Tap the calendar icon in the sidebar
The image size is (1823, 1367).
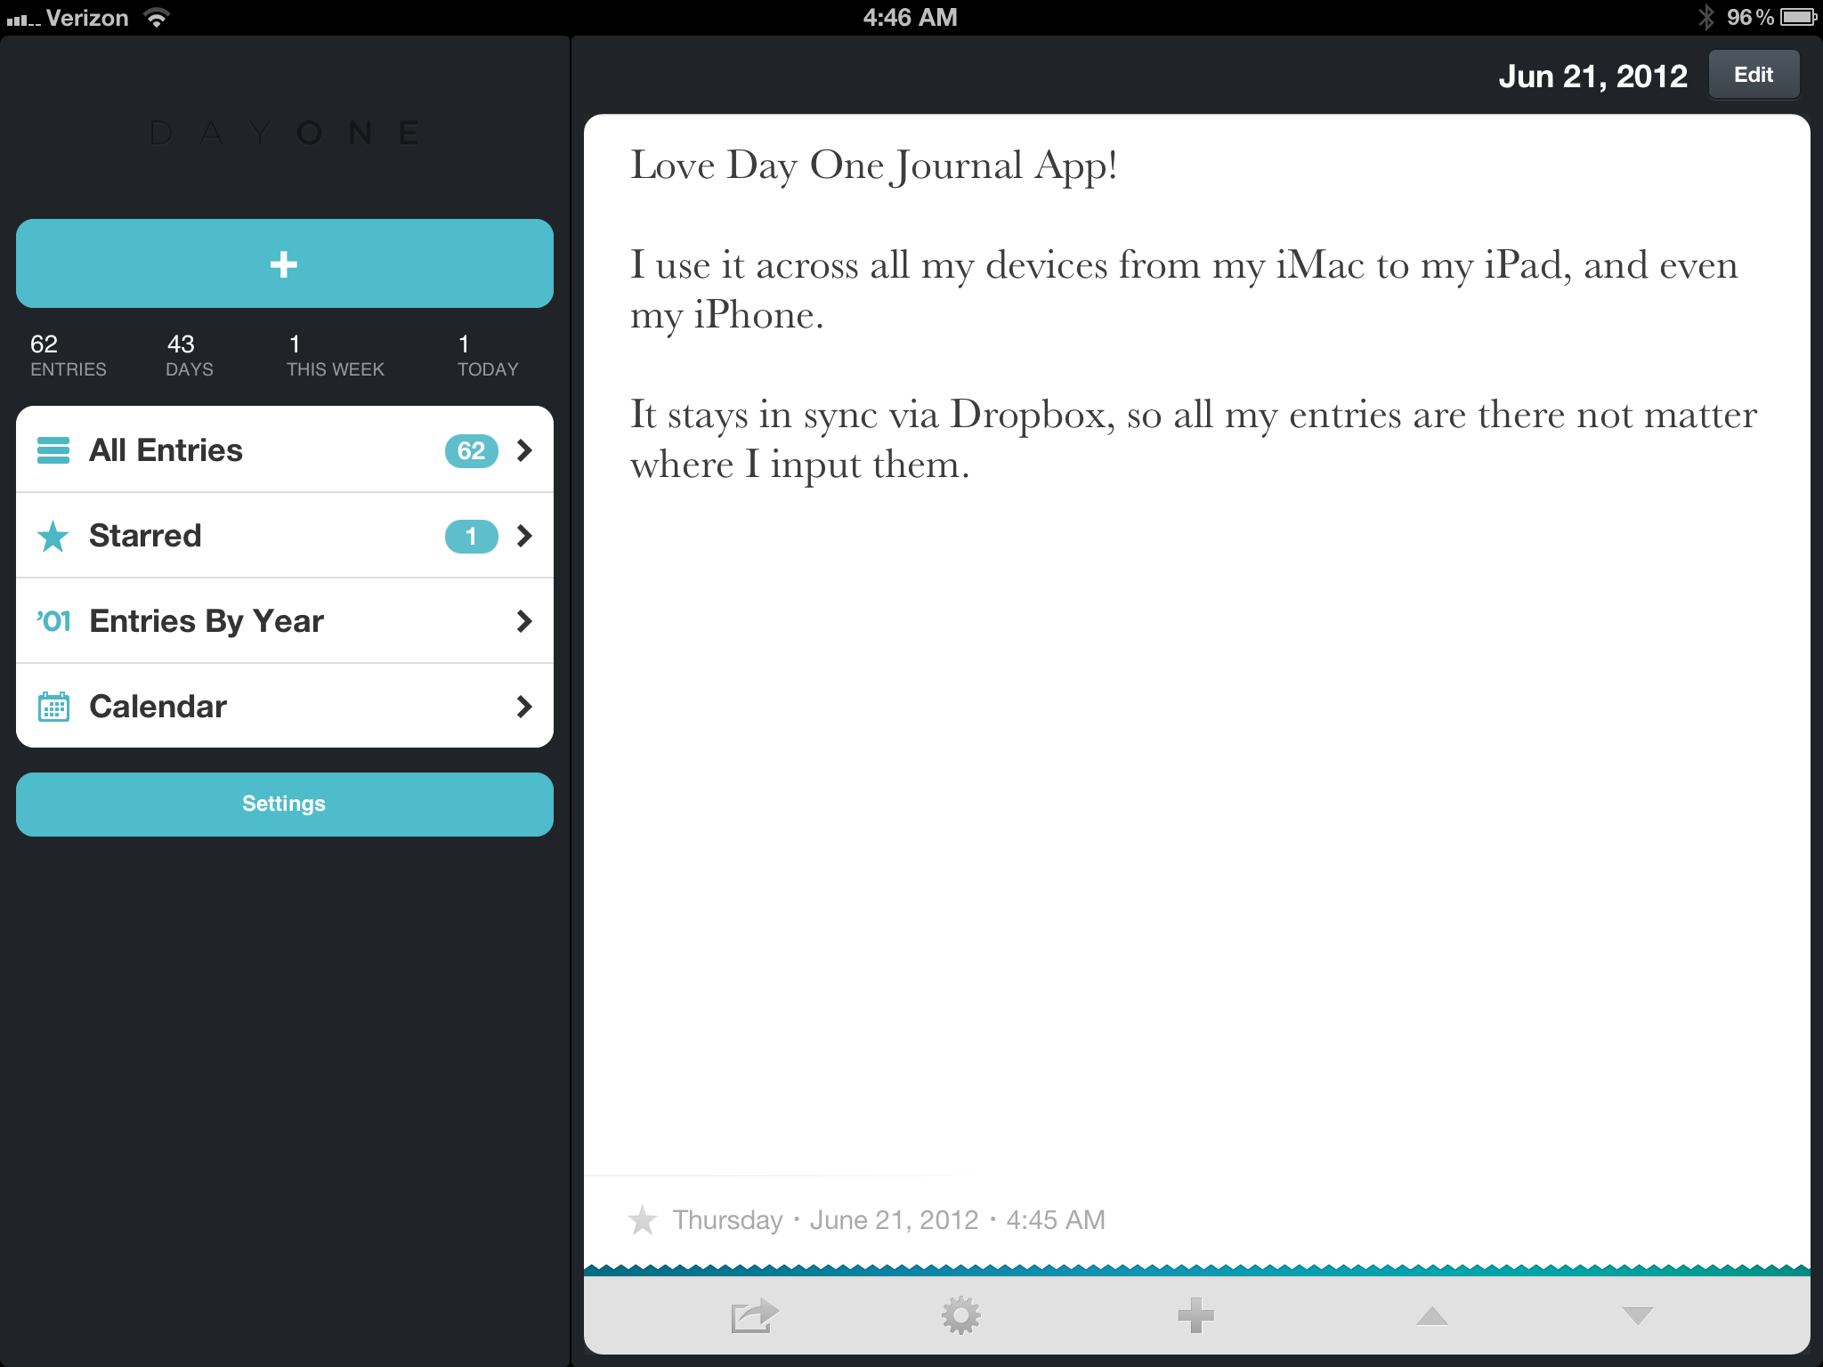click(53, 706)
